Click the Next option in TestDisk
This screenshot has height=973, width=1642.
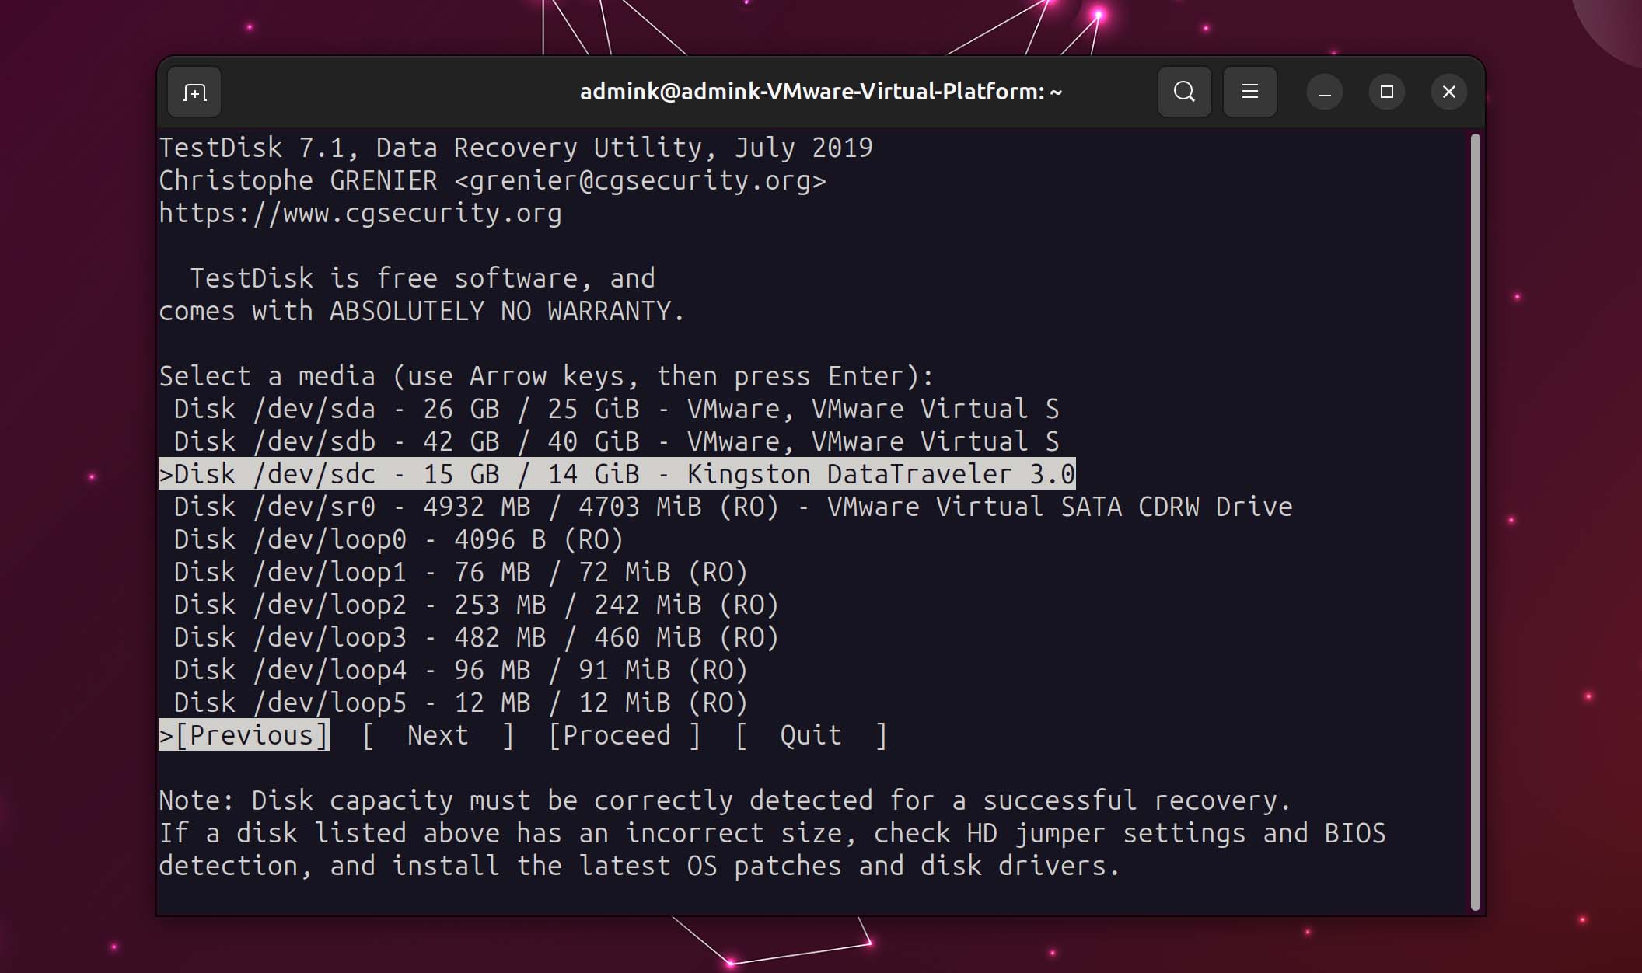pos(437,734)
